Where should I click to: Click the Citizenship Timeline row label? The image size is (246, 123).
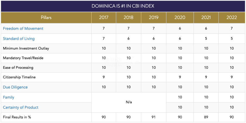(19, 77)
